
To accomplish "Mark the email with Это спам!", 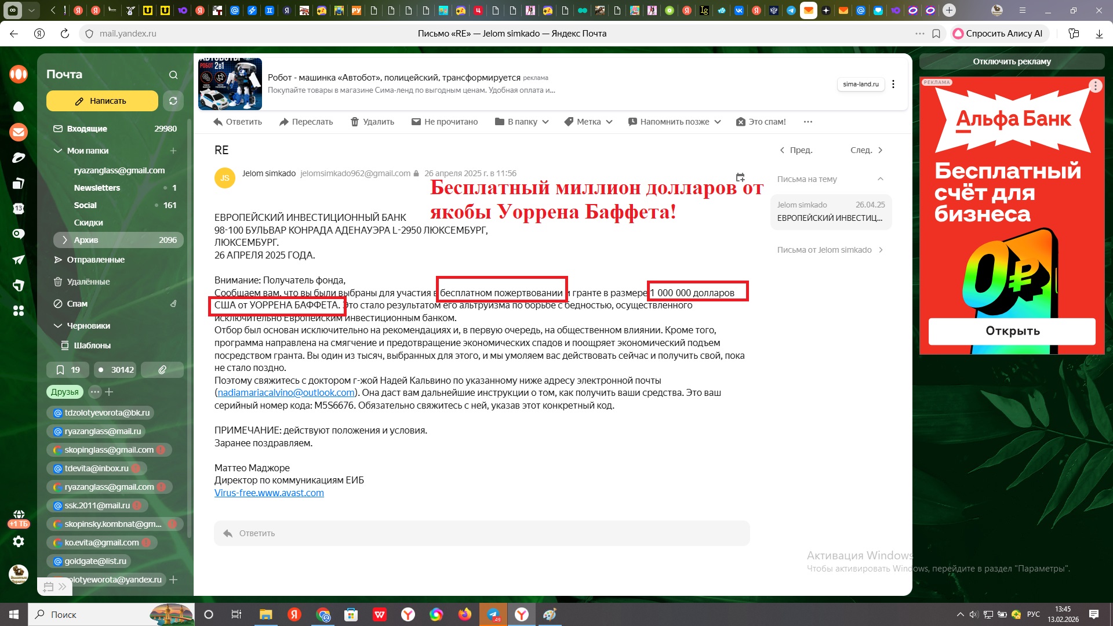I will 761,122.
